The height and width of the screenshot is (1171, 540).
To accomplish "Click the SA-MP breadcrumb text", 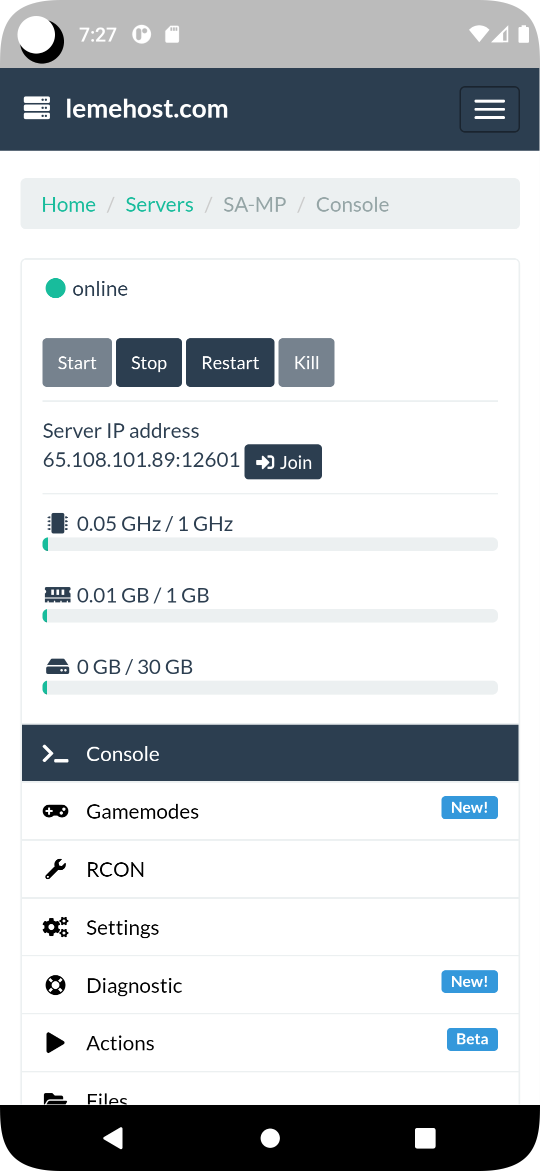I will click(254, 204).
